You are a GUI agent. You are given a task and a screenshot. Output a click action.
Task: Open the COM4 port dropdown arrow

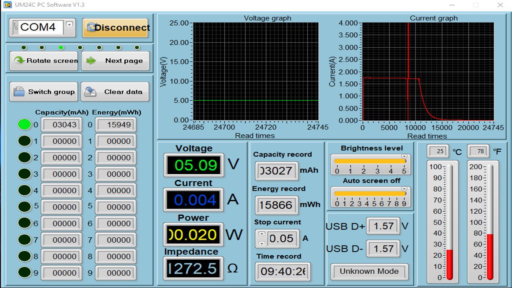(x=69, y=24)
